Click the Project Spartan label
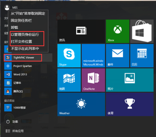The image size is (156, 137). point(23,66)
